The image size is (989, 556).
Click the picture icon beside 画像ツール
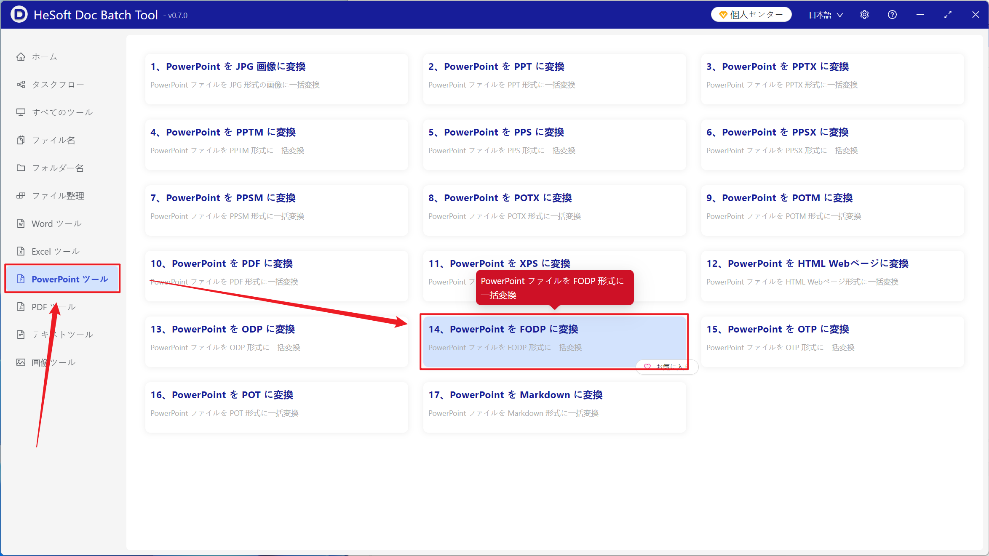coord(21,362)
